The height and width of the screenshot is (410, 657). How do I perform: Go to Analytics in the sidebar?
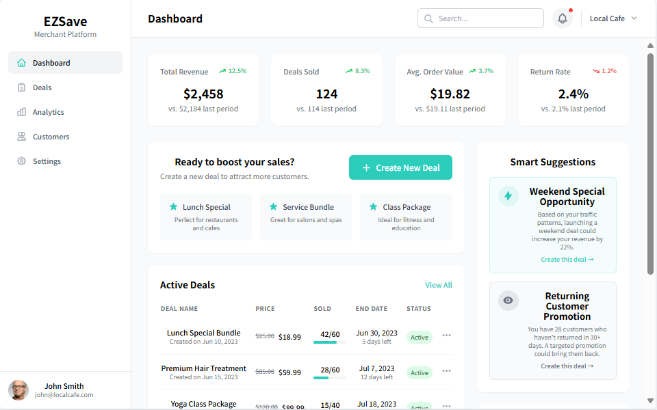click(x=48, y=112)
